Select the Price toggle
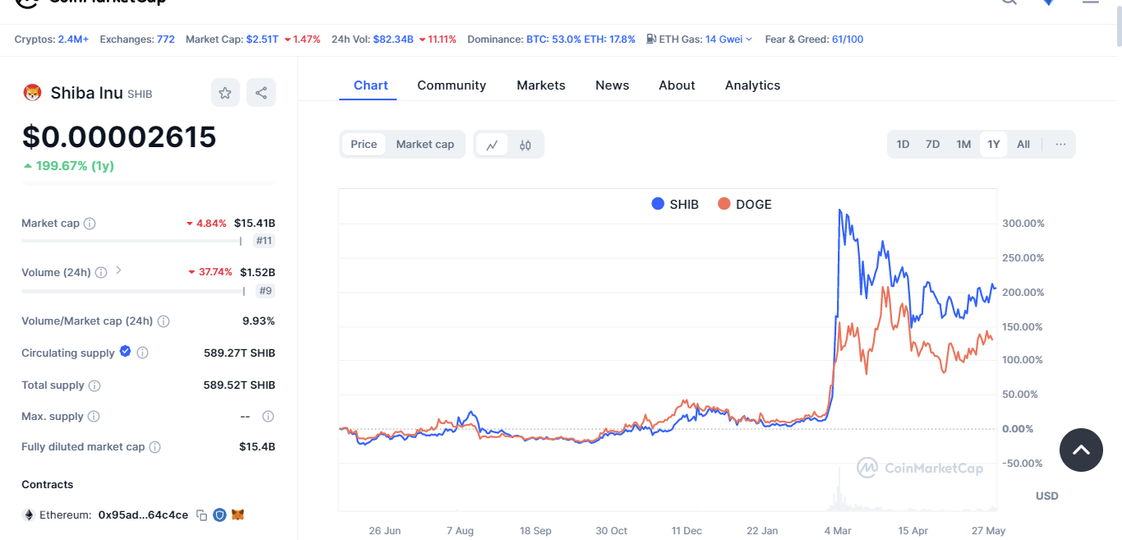The width and height of the screenshot is (1122, 540). click(364, 145)
